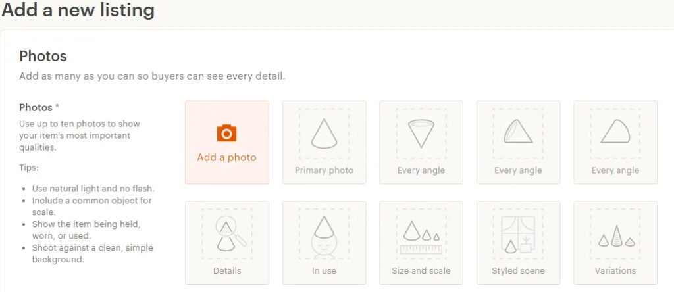Open the 'Primary photo' label
This screenshot has width=674, height=292.
[x=324, y=170]
